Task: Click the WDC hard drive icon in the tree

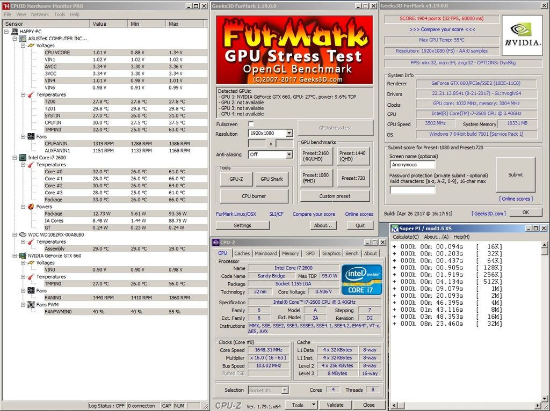Action: tap(23, 235)
